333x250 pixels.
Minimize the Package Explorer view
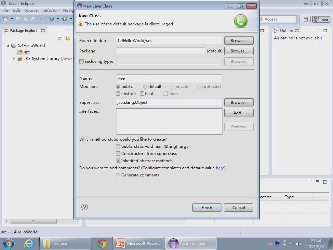point(68,29)
